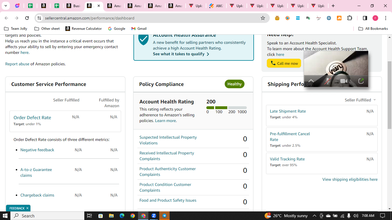This screenshot has height=220, width=392.
Task: Open the weather widget showing 26°C
Action: click(x=286, y=216)
